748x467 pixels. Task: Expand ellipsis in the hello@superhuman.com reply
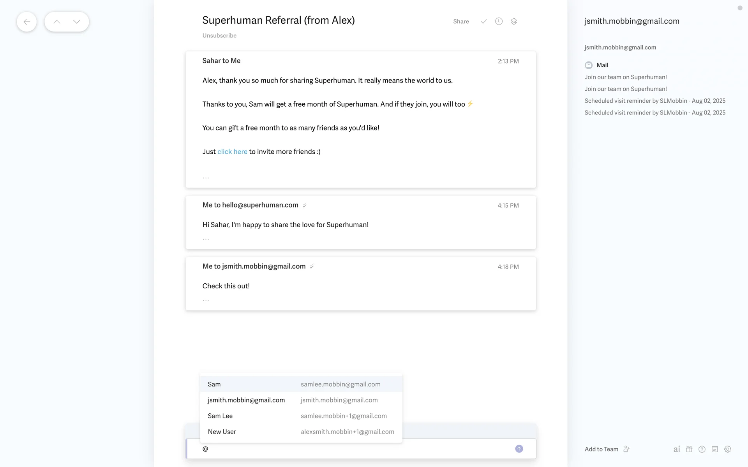coord(206,239)
